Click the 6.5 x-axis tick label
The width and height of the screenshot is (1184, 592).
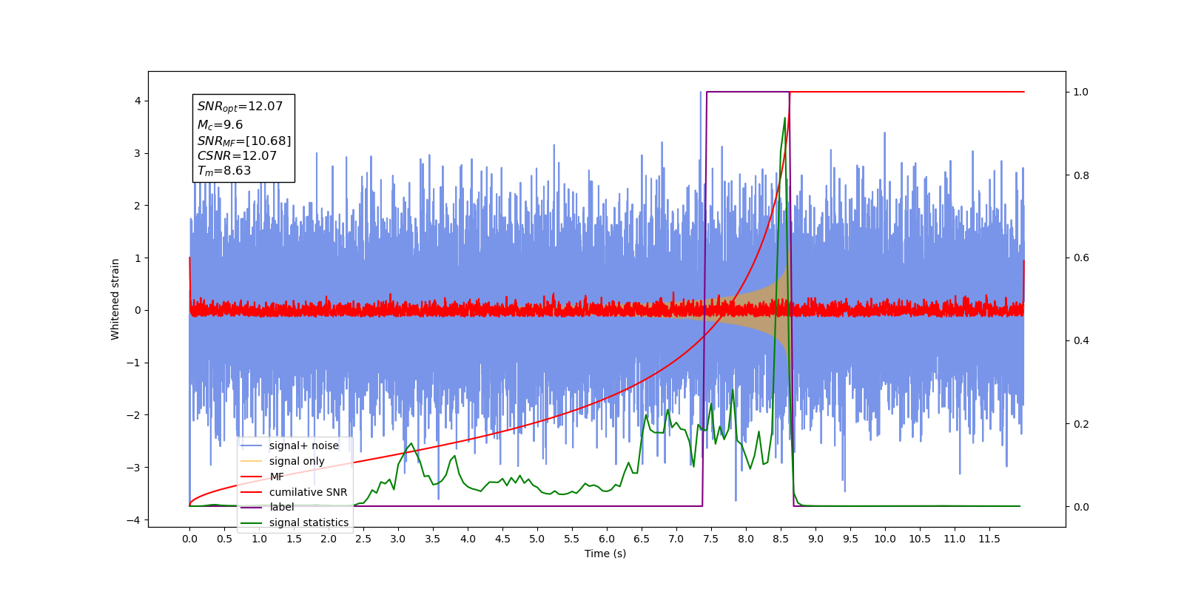tap(642, 539)
